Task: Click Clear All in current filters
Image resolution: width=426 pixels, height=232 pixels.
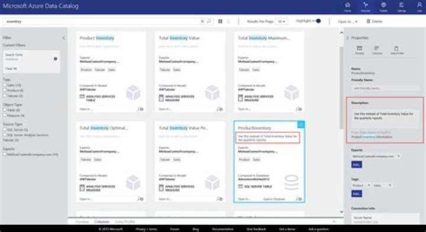Action: pyautogui.click(x=11, y=68)
